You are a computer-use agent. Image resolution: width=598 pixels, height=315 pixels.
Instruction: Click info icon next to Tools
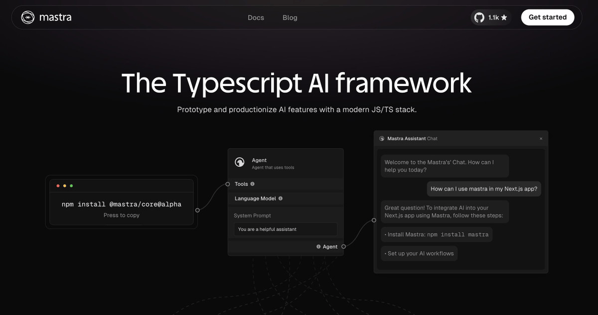coord(252,184)
